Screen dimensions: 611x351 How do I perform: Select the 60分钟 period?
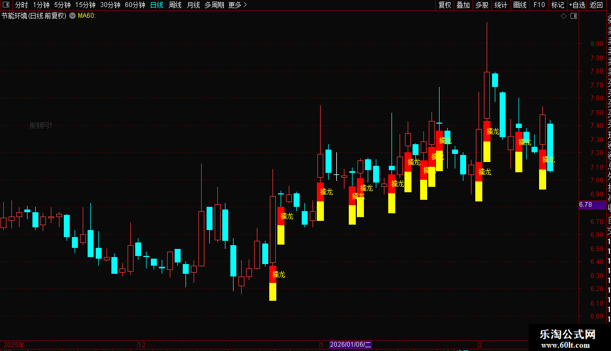(135, 5)
